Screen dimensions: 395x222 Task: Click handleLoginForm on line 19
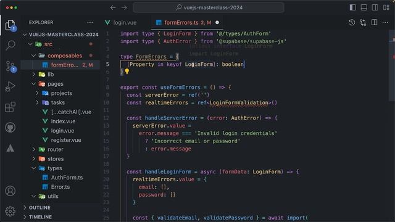(168, 171)
